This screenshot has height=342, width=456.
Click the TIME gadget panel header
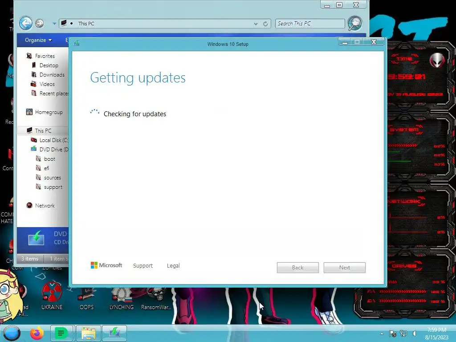404,59
